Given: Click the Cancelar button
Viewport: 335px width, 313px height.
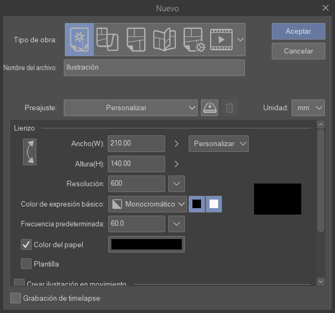Looking at the screenshot, I should tap(298, 51).
